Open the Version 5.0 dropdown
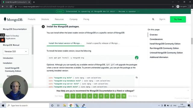Viewport: 193px width, 108px height. (x=16, y=51)
